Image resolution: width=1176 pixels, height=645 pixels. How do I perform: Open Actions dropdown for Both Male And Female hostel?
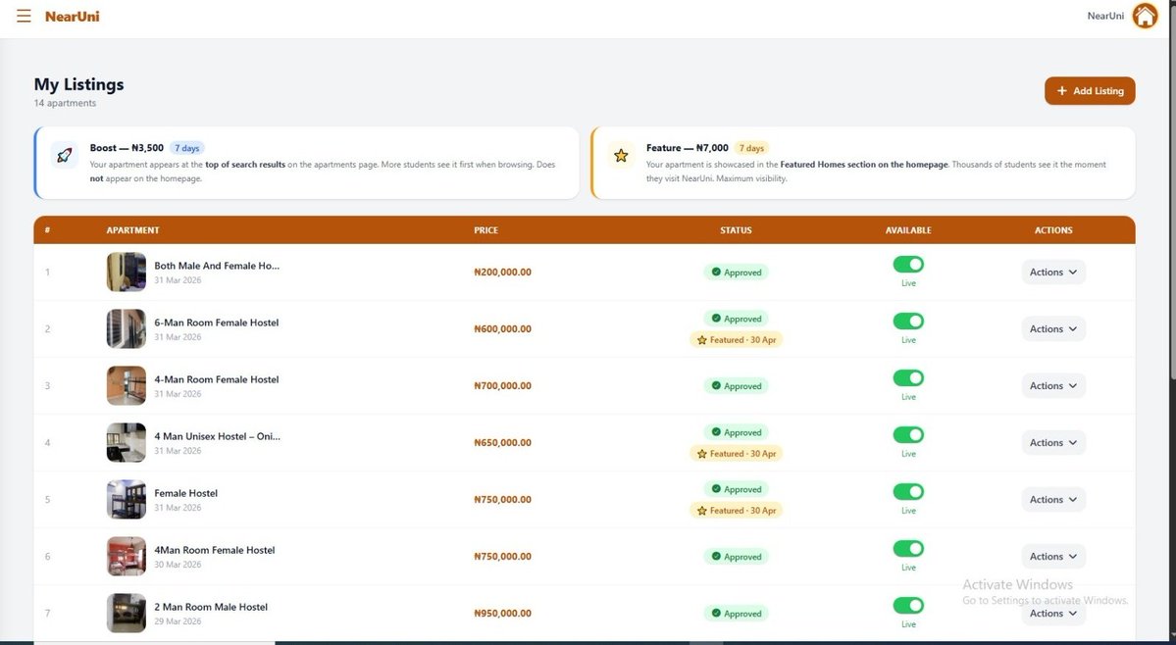pyautogui.click(x=1053, y=272)
